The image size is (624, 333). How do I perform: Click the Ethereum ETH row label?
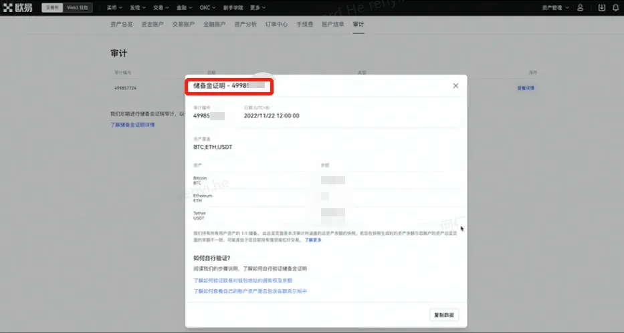pyautogui.click(x=203, y=198)
